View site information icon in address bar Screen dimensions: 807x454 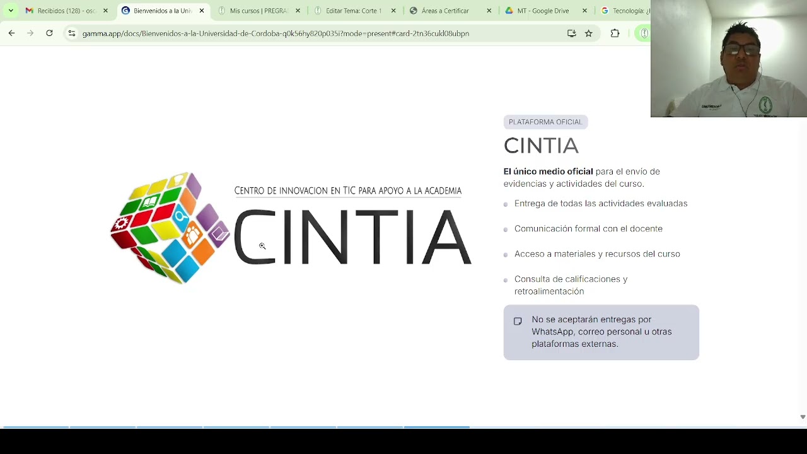pos(72,33)
